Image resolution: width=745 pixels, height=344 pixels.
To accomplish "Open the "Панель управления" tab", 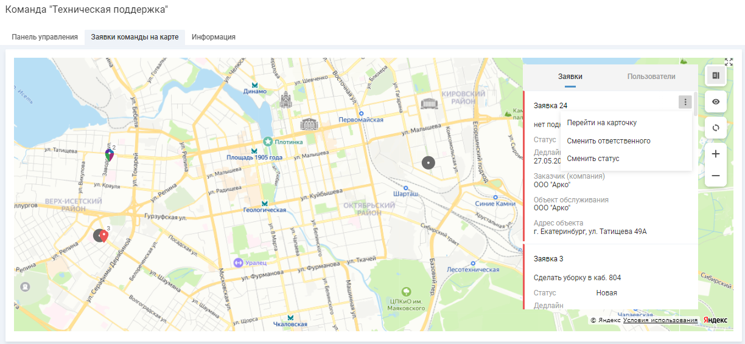I will 44,37.
